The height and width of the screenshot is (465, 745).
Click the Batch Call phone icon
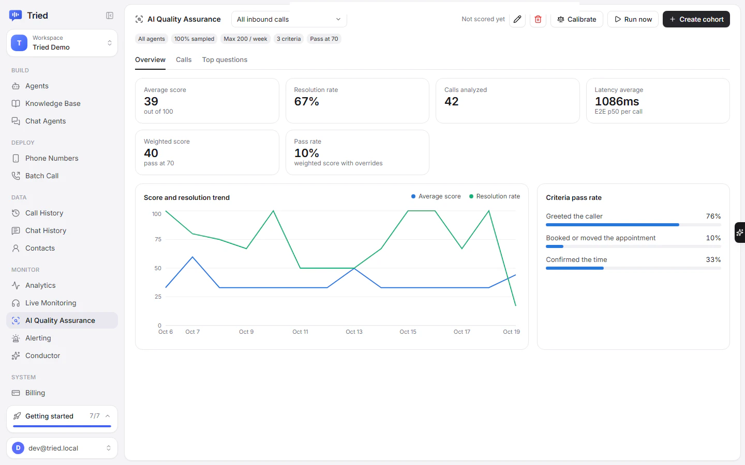click(x=16, y=176)
